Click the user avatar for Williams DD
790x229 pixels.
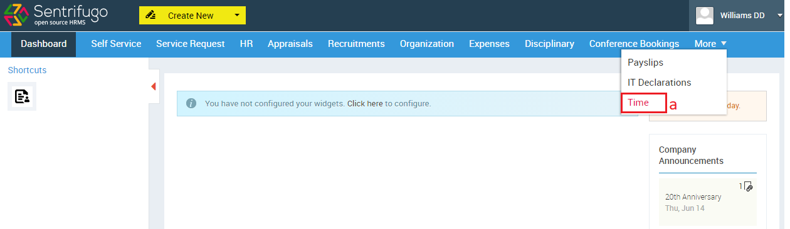tap(705, 16)
